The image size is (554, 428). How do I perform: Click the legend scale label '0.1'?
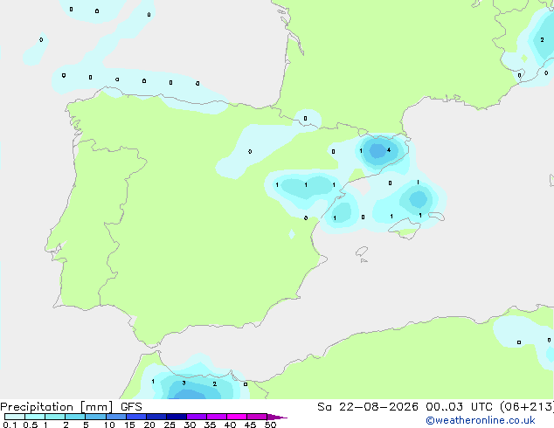pyautogui.click(x=10, y=425)
